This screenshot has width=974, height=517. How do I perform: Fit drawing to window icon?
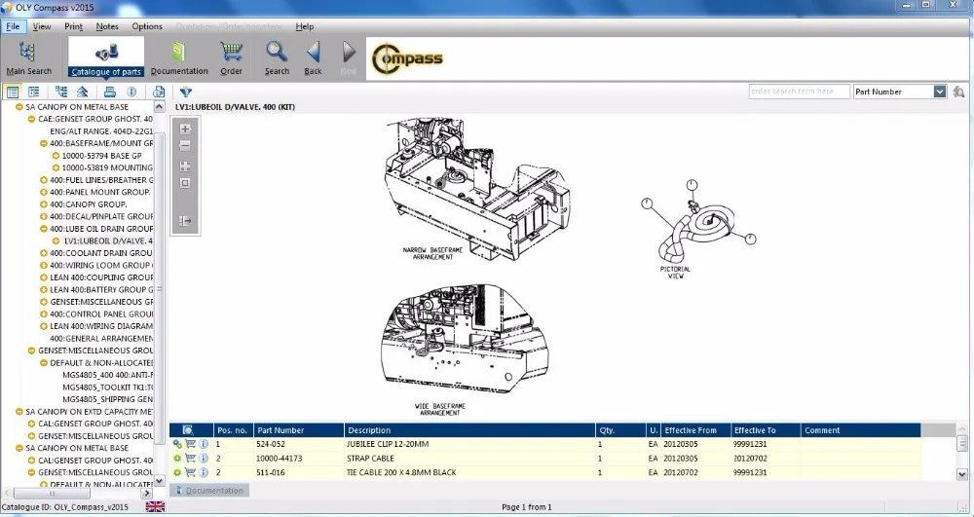[185, 166]
